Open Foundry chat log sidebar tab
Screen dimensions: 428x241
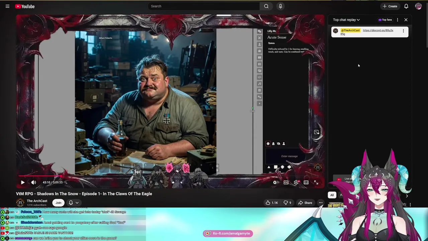[x=259, y=31]
